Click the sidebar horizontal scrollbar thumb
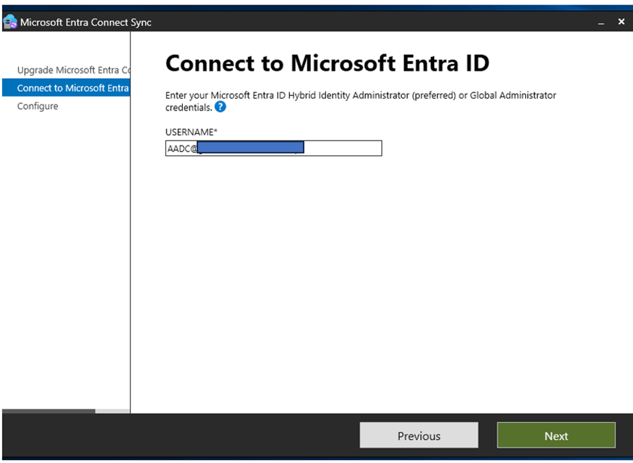This screenshot has width=633, height=463. point(48,411)
